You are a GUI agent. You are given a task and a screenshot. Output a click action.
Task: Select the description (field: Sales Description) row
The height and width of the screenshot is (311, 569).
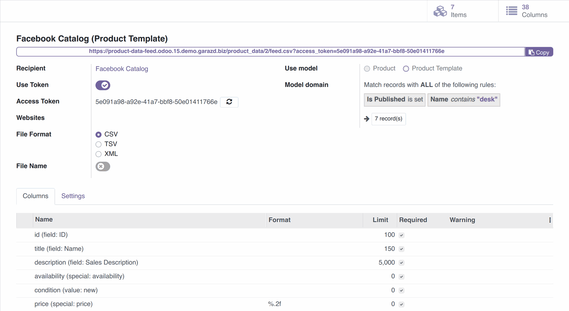(x=284, y=263)
